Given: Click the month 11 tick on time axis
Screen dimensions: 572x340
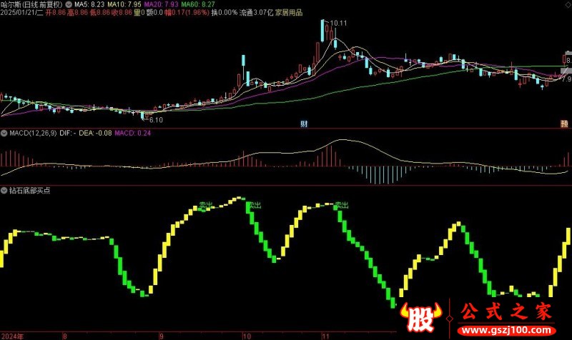Looking at the screenshot, I should pos(326,336).
